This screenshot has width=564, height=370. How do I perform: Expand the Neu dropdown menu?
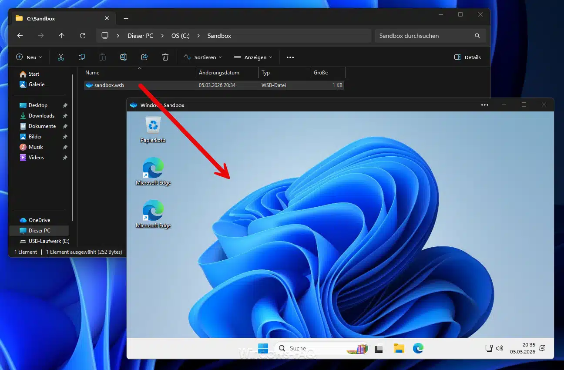pos(29,57)
